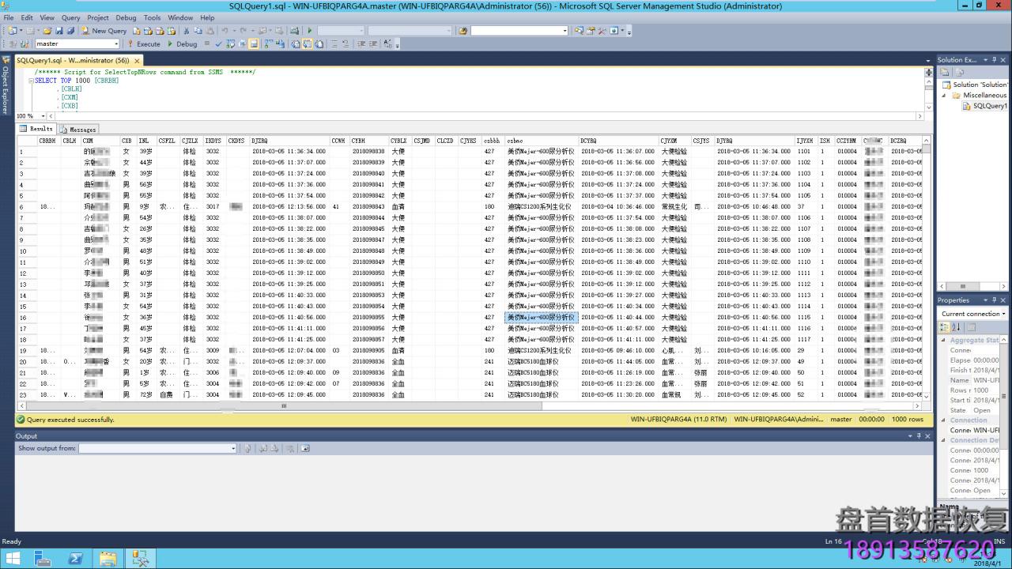Display the estimated execution plan icon

tap(230, 44)
